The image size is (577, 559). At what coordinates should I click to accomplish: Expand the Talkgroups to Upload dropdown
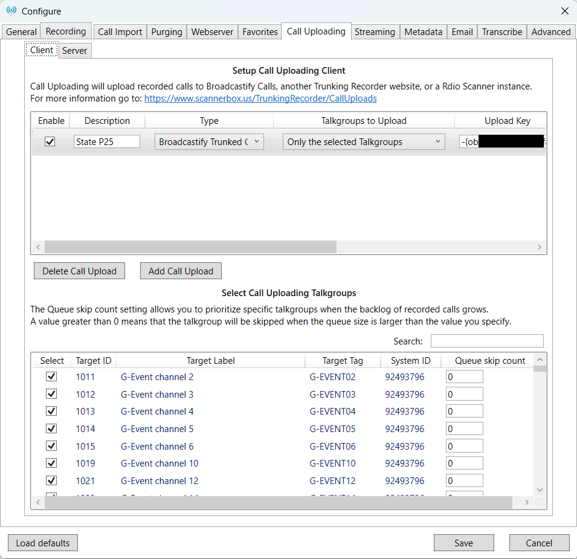[x=364, y=142]
